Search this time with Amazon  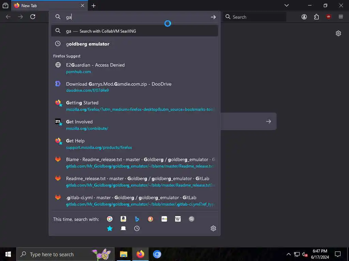click(123, 219)
